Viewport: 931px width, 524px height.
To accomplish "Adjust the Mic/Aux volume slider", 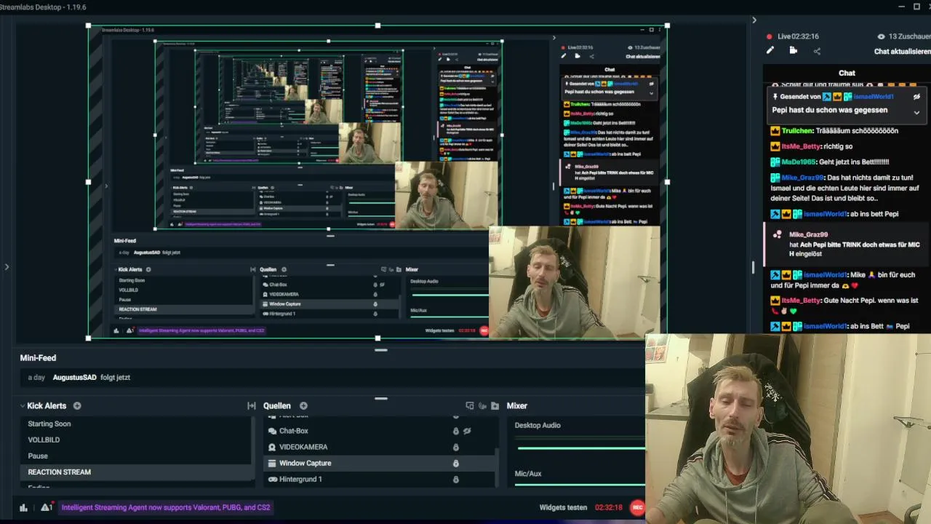I will click(580, 484).
